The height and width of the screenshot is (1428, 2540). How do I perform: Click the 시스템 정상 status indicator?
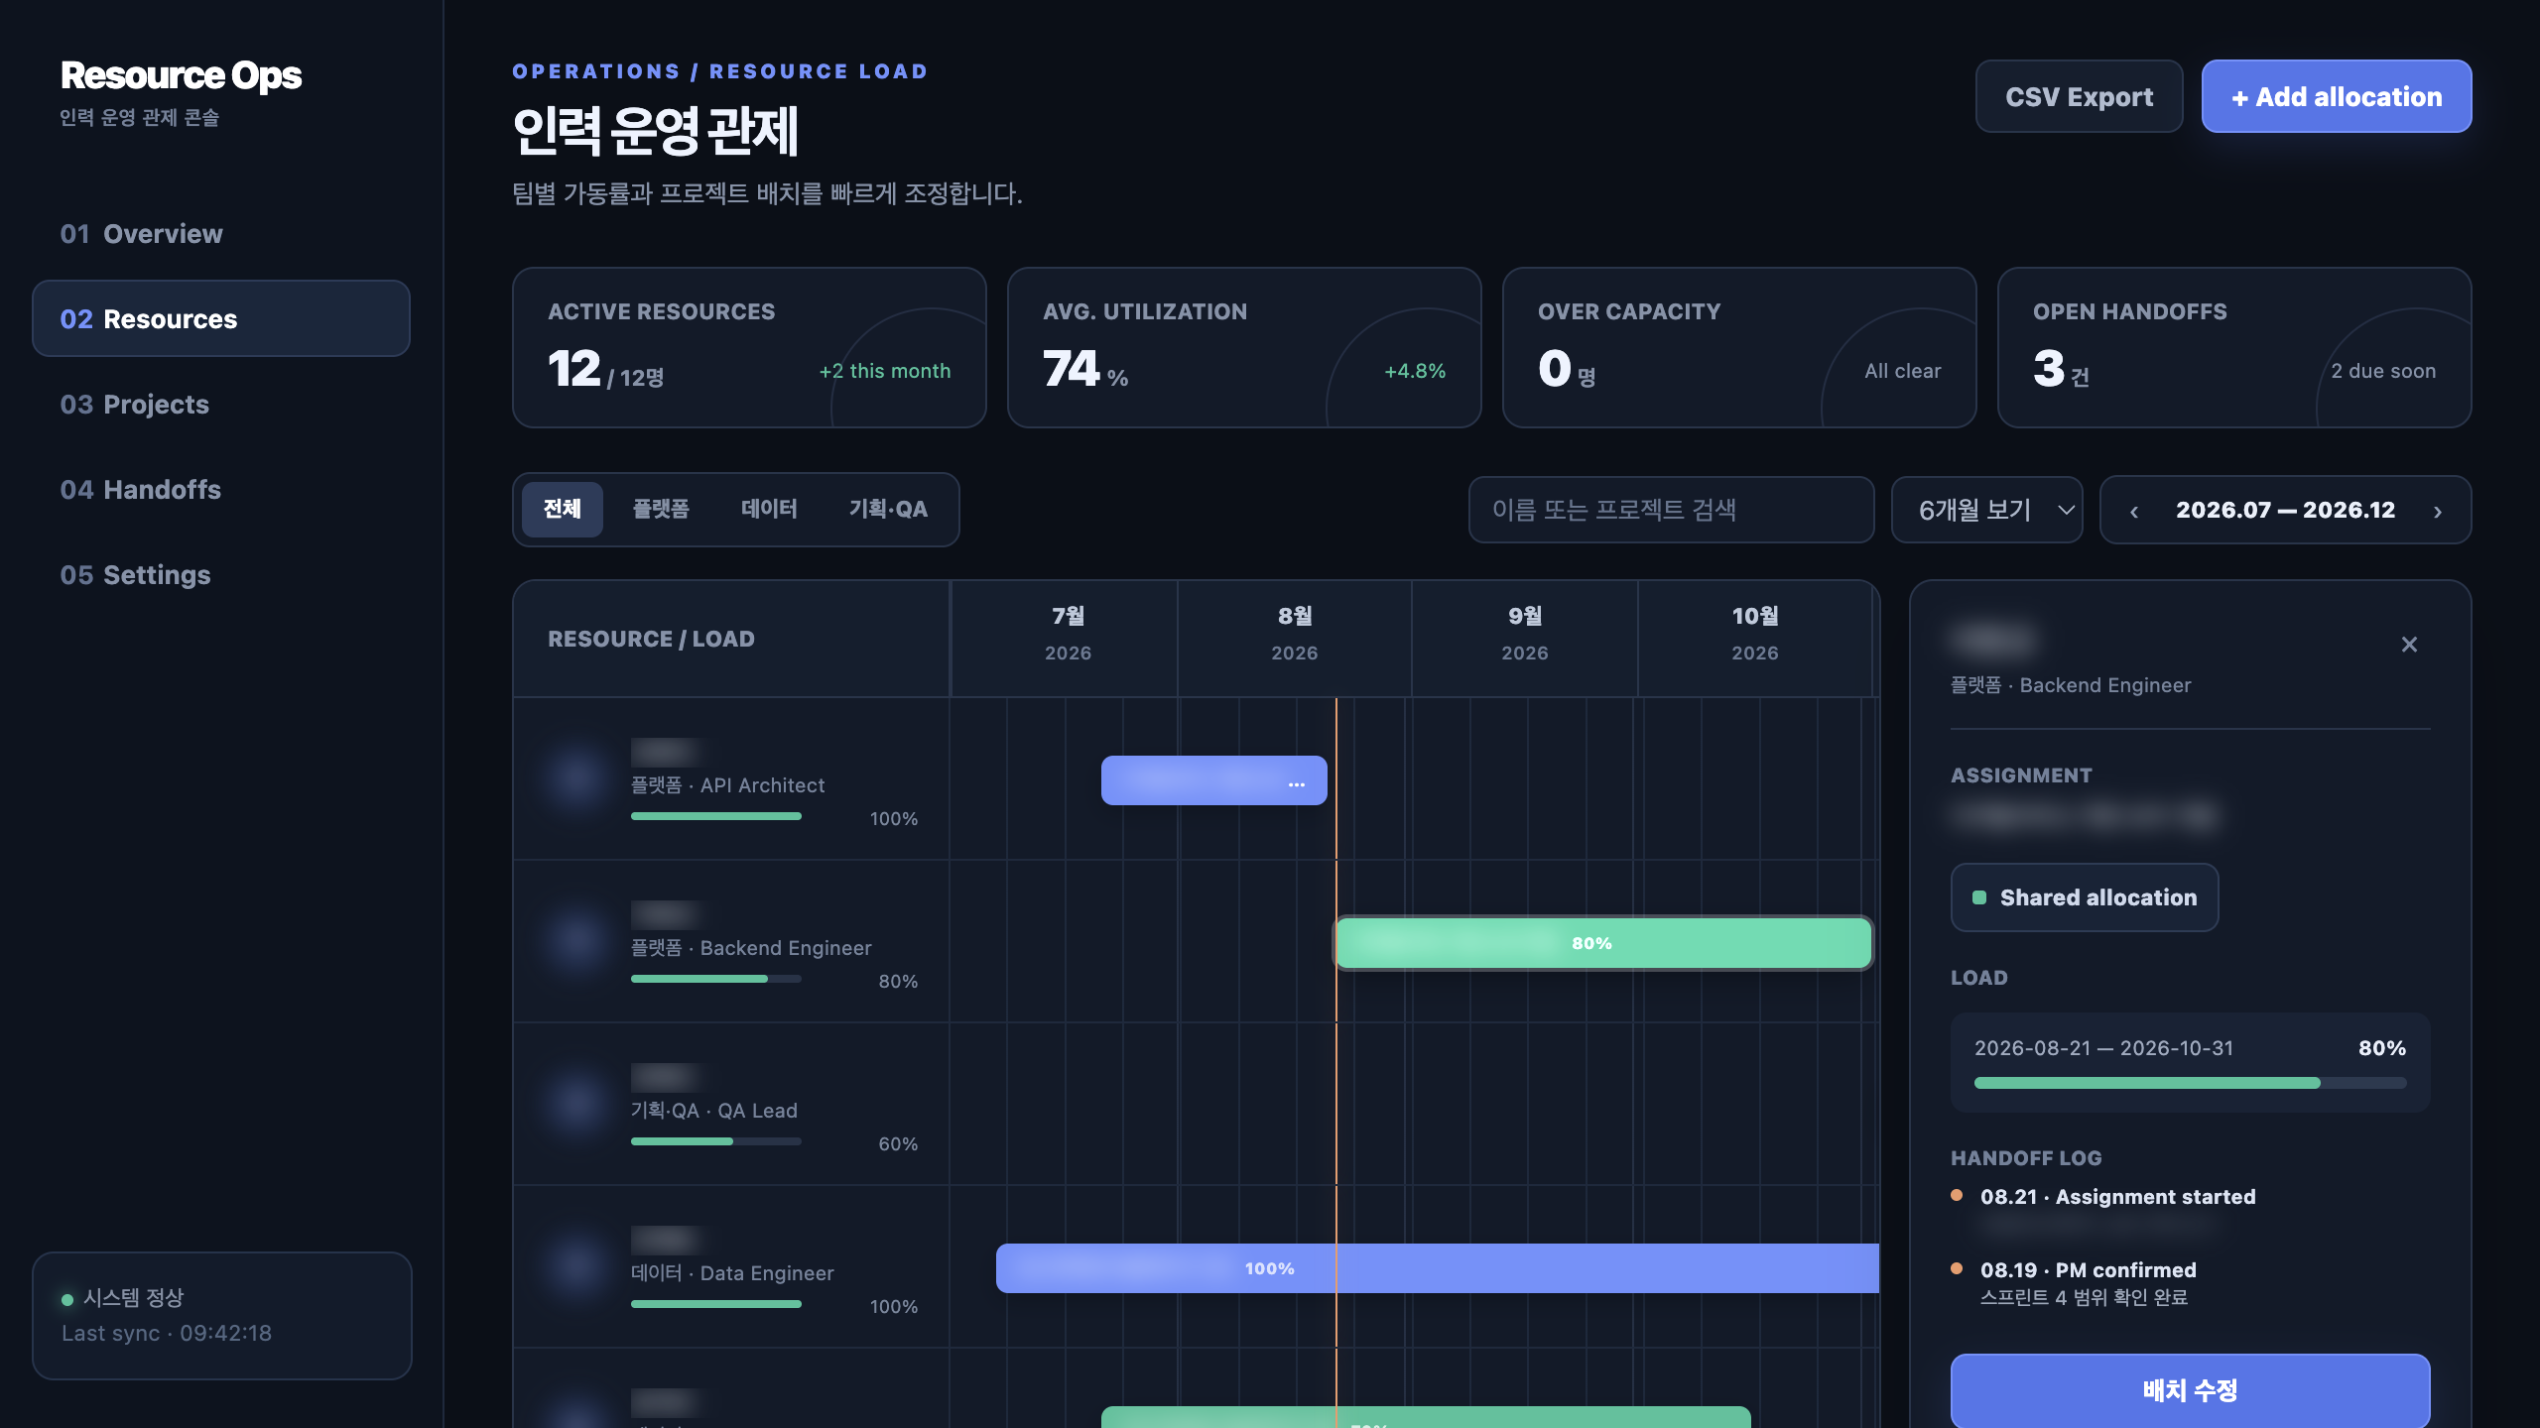tap(123, 1297)
